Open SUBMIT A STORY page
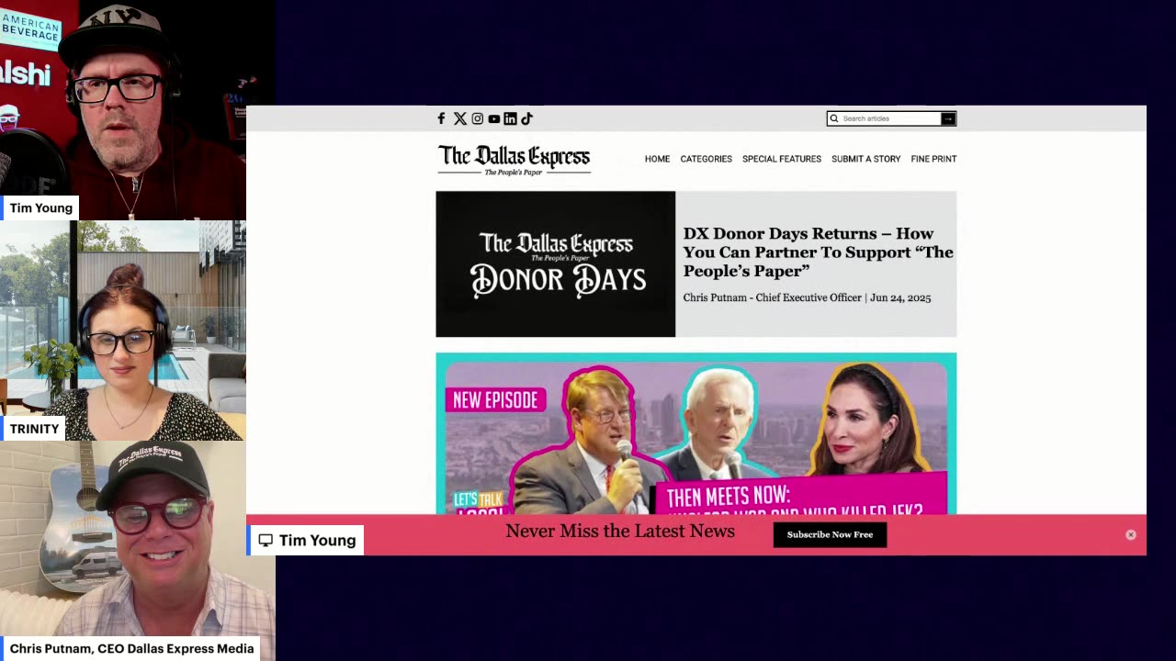 coord(865,159)
